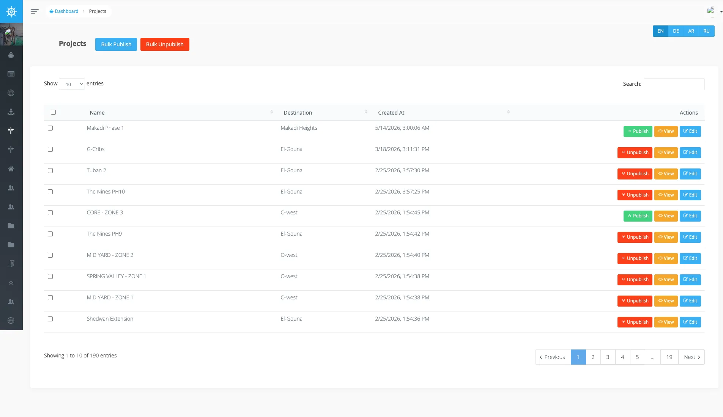
Task: Click the Bulk Publish button
Action: pos(116,44)
